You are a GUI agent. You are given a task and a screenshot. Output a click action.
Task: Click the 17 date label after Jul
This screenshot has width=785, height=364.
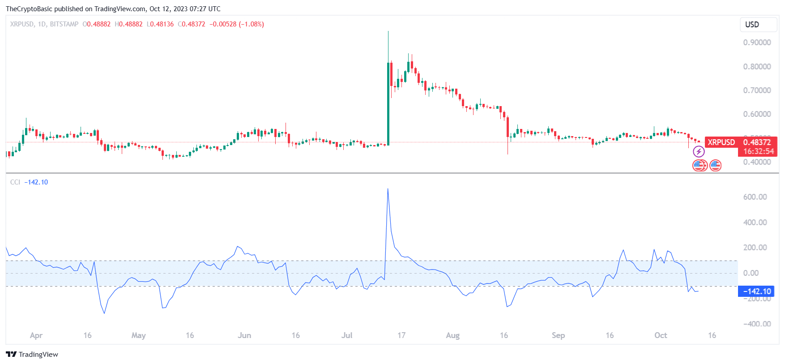pos(401,335)
